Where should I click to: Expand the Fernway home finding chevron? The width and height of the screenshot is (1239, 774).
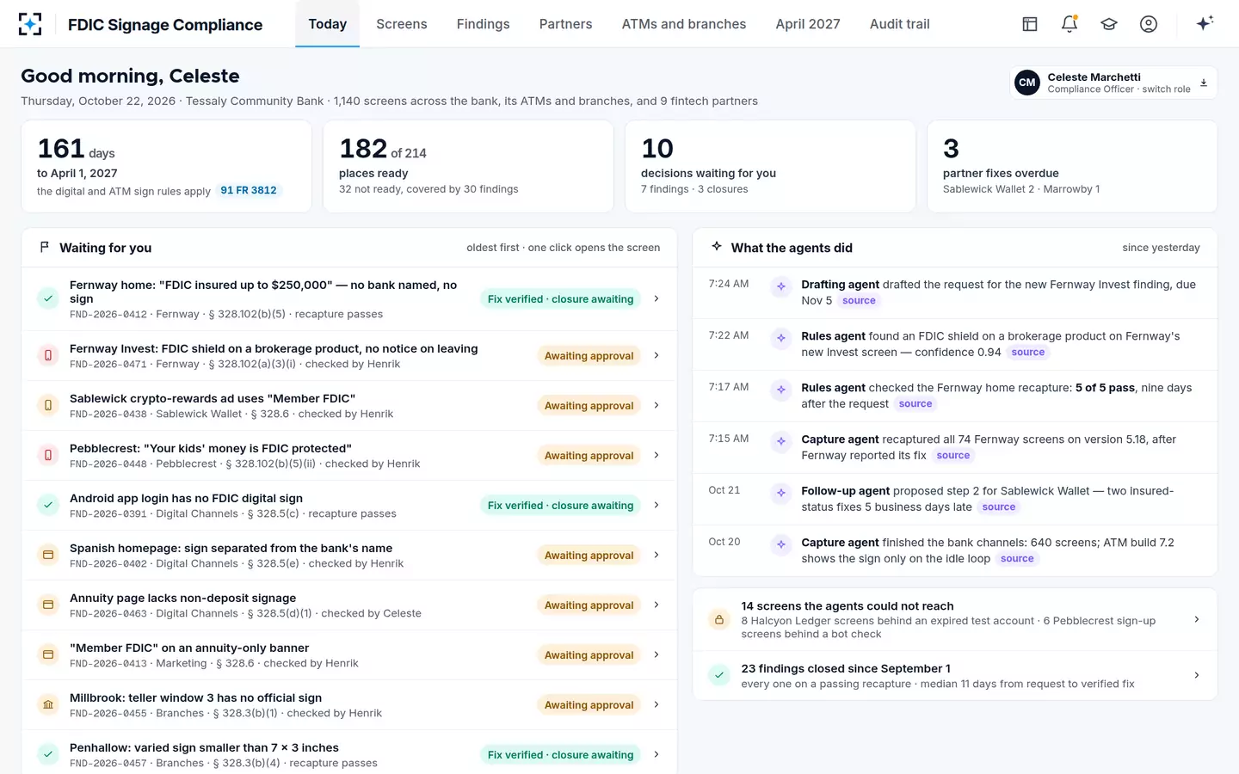click(656, 298)
